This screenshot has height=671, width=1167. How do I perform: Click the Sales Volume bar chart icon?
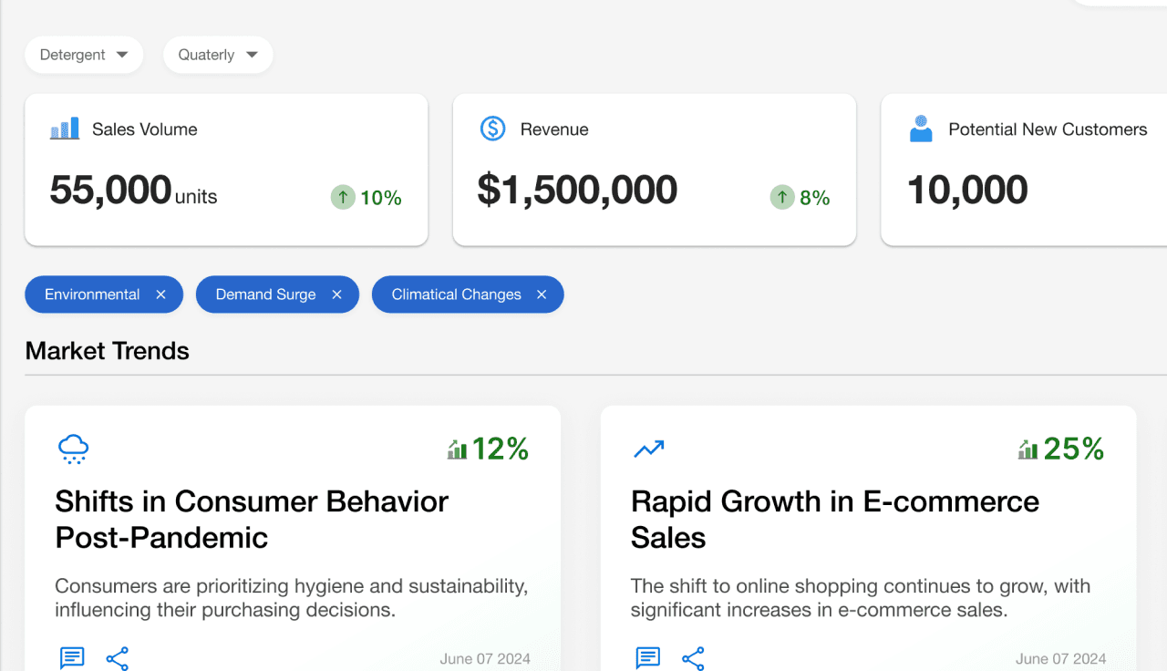coord(65,129)
